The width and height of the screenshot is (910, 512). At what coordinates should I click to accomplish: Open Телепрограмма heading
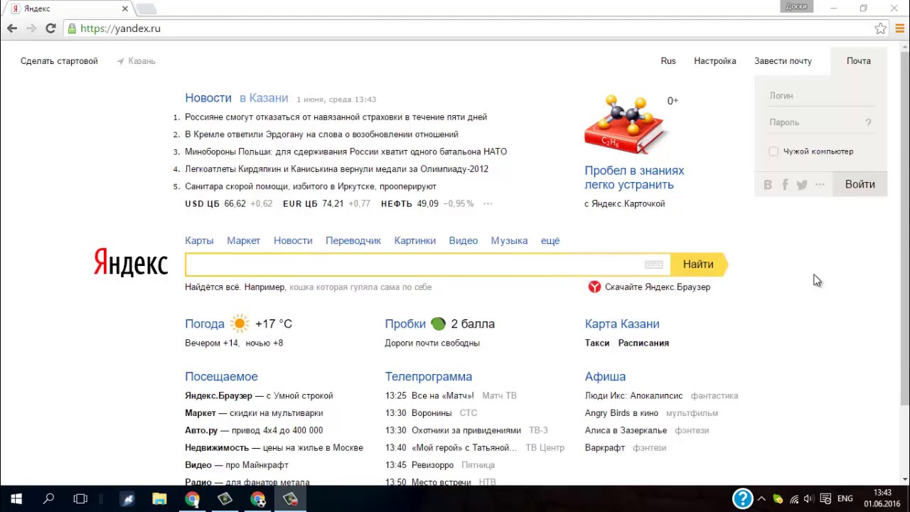(x=429, y=377)
